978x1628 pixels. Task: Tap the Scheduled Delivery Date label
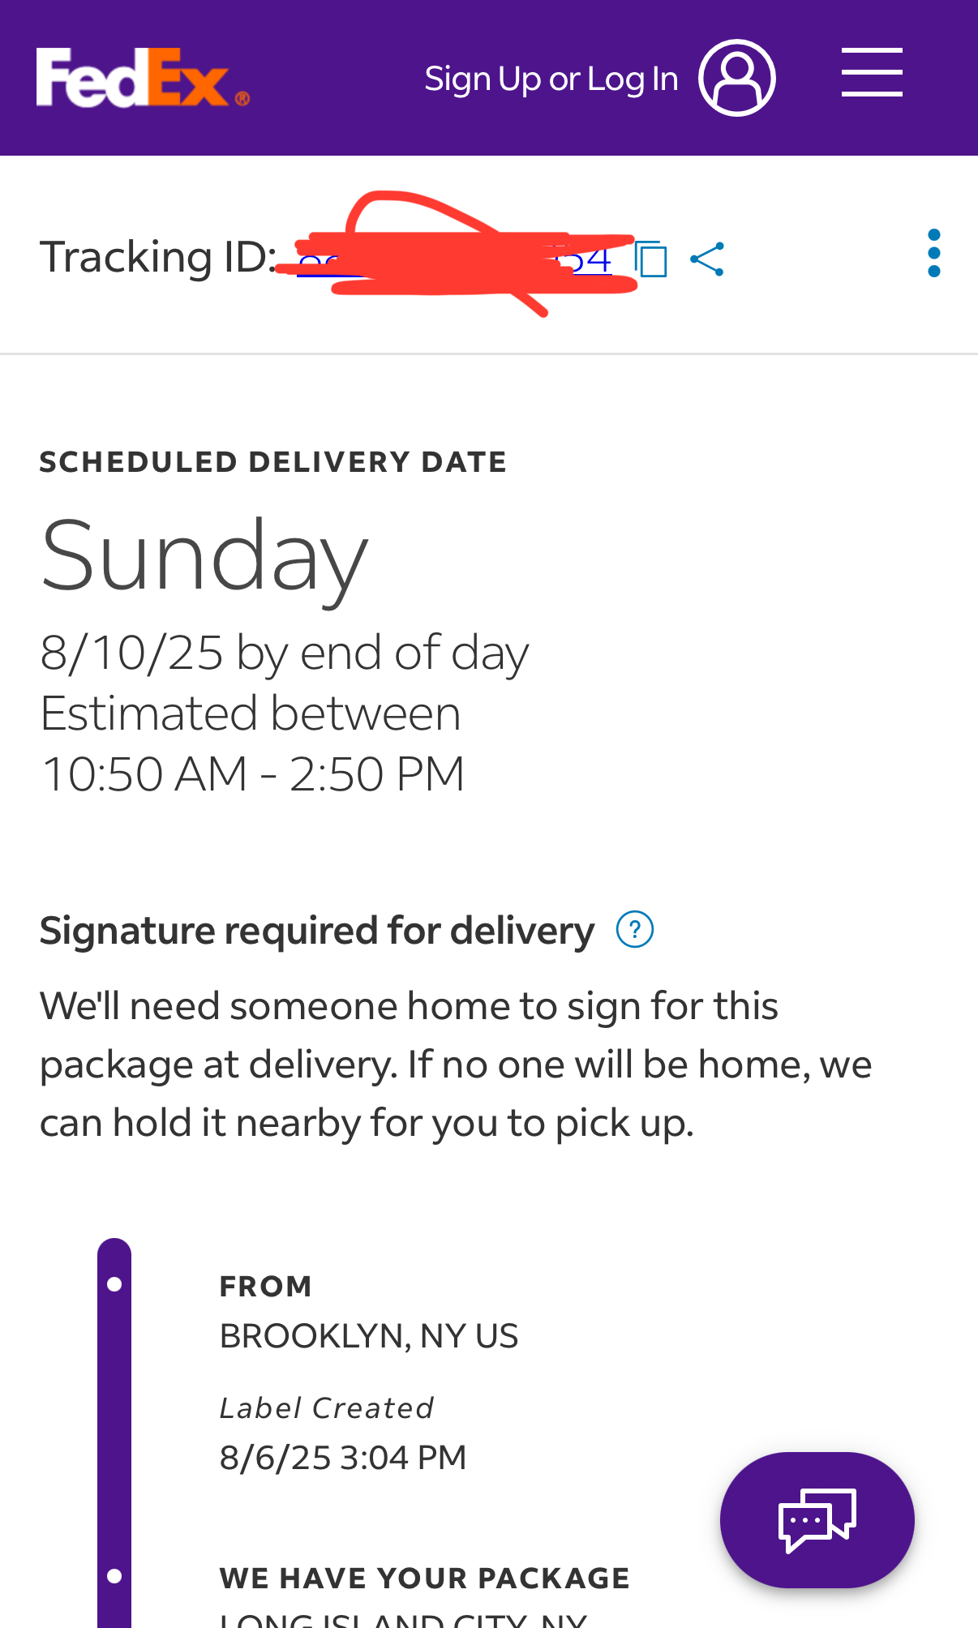pyautogui.click(x=273, y=461)
